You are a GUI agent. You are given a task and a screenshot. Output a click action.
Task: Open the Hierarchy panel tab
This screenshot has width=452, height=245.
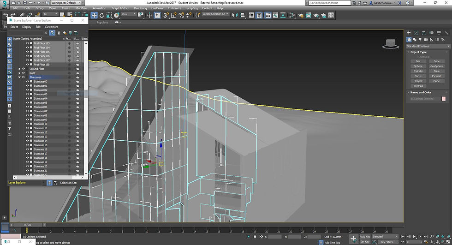coord(424,33)
